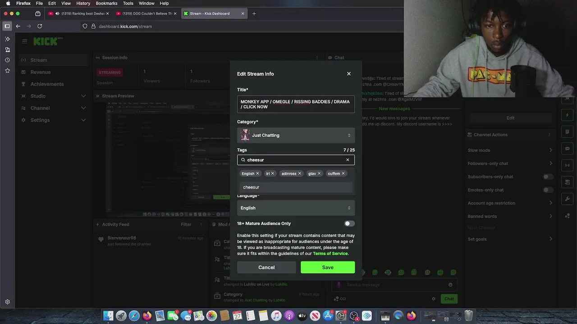
Task: Launch Finder from the Dock
Action: coord(108,316)
